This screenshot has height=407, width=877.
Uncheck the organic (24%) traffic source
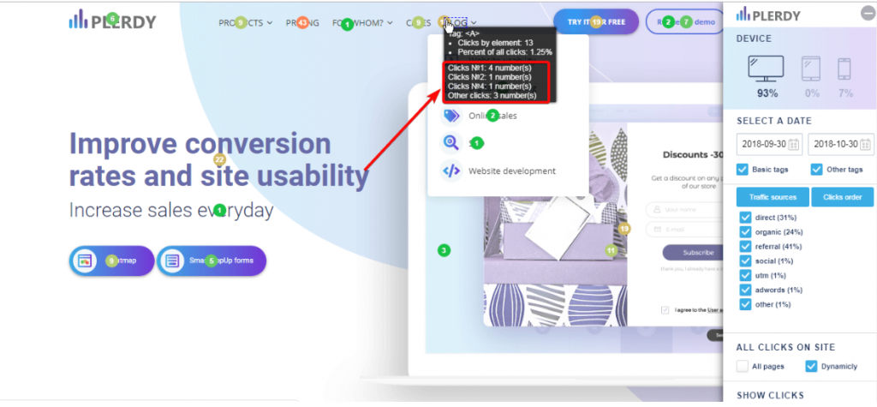point(745,231)
